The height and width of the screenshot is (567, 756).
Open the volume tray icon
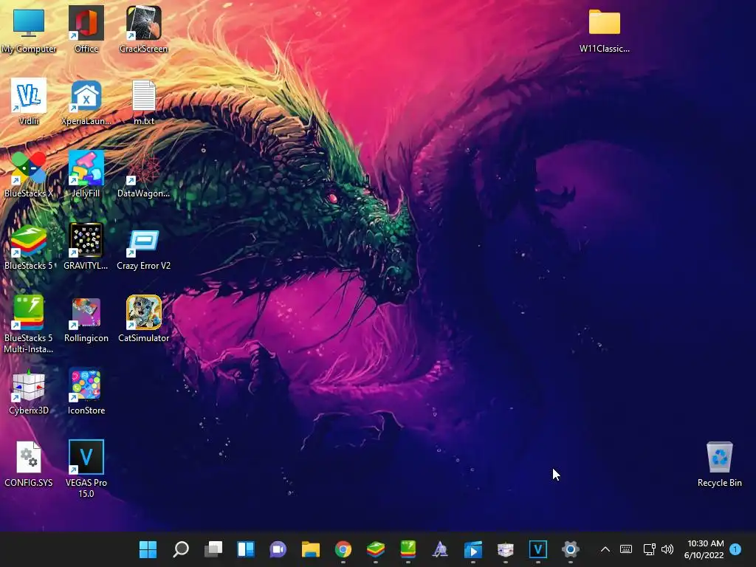pyautogui.click(x=667, y=549)
